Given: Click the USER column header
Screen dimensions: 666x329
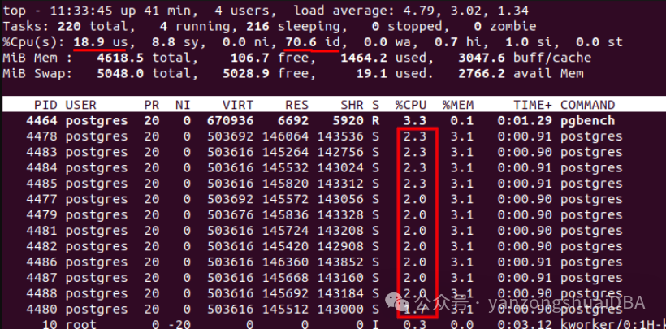Looking at the screenshot, I should [x=80, y=105].
